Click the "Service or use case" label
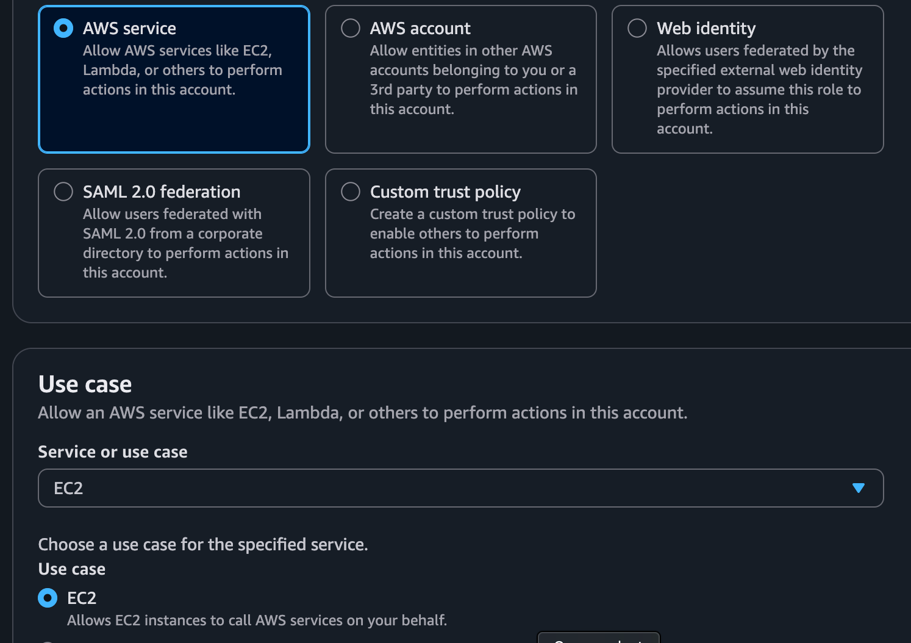 pos(113,452)
